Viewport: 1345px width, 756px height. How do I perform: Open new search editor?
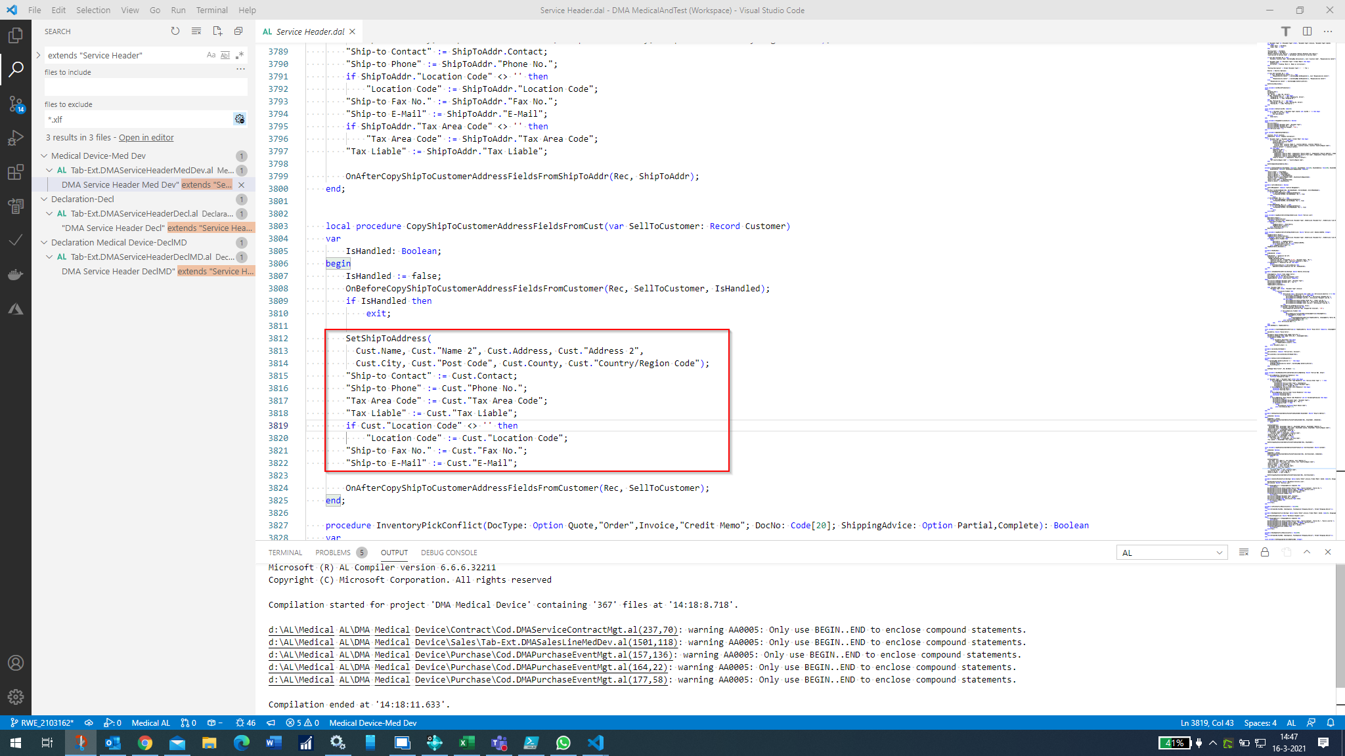point(217,31)
